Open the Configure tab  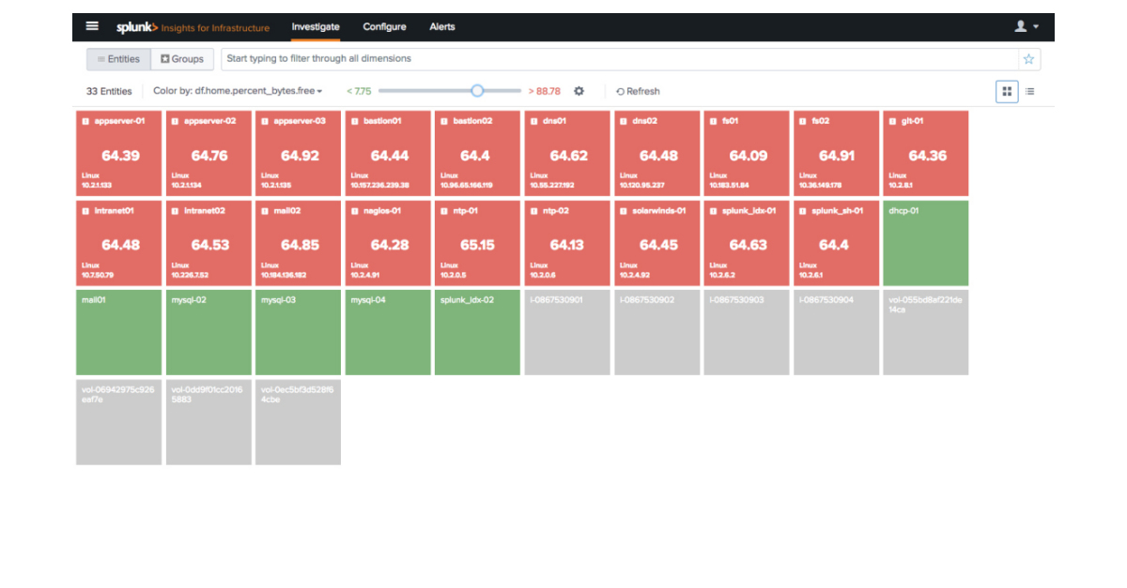384,26
